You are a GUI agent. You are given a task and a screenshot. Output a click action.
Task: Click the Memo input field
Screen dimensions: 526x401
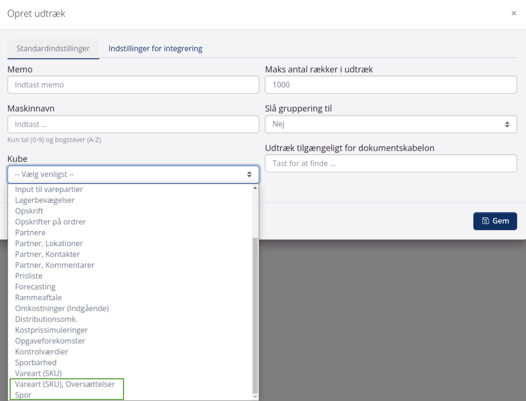coord(133,85)
